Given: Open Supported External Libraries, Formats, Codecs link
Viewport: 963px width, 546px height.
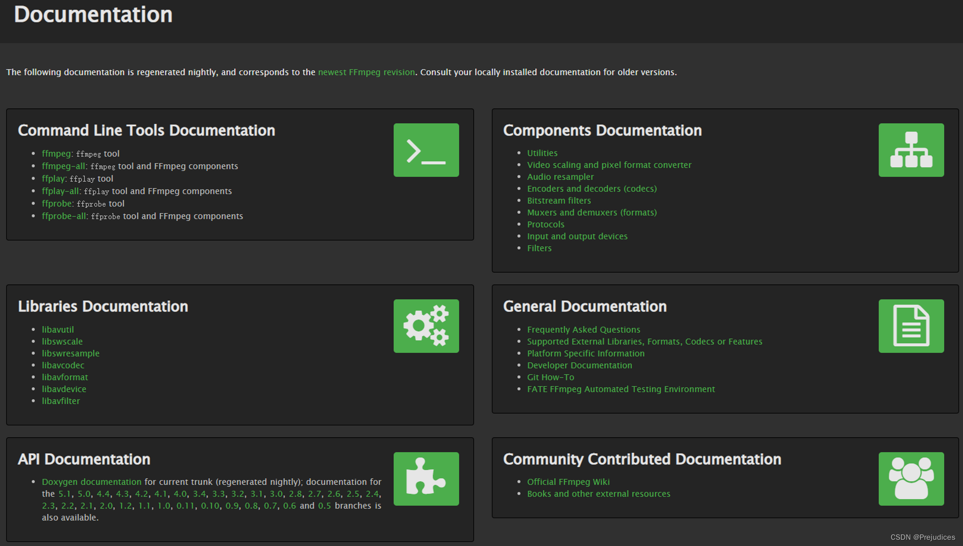Looking at the screenshot, I should (x=645, y=342).
